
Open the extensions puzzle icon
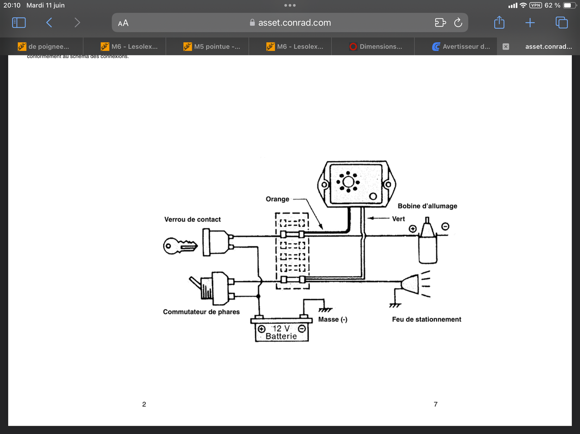440,23
